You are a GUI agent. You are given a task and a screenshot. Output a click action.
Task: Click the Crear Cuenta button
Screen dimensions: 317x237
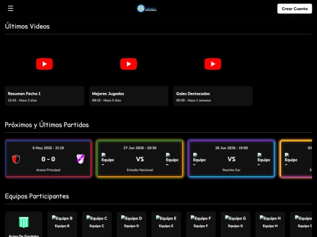click(x=294, y=9)
